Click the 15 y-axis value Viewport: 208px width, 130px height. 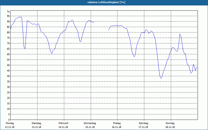[8, 103]
